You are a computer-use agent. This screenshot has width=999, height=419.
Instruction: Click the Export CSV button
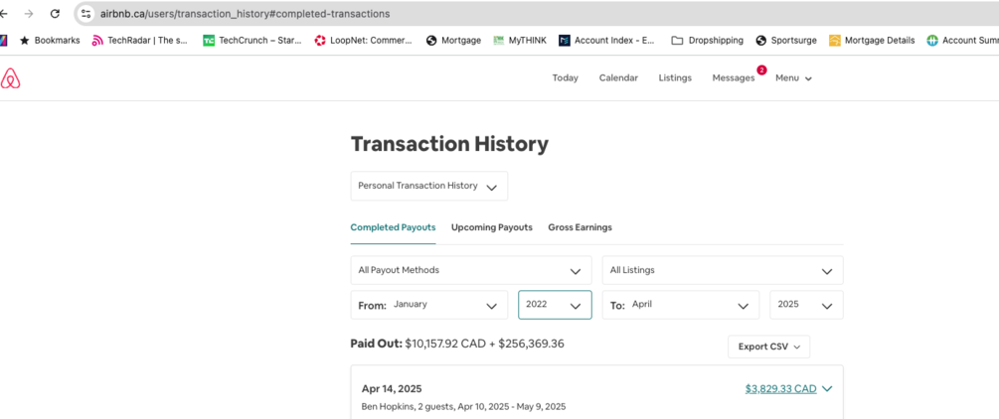pos(768,347)
